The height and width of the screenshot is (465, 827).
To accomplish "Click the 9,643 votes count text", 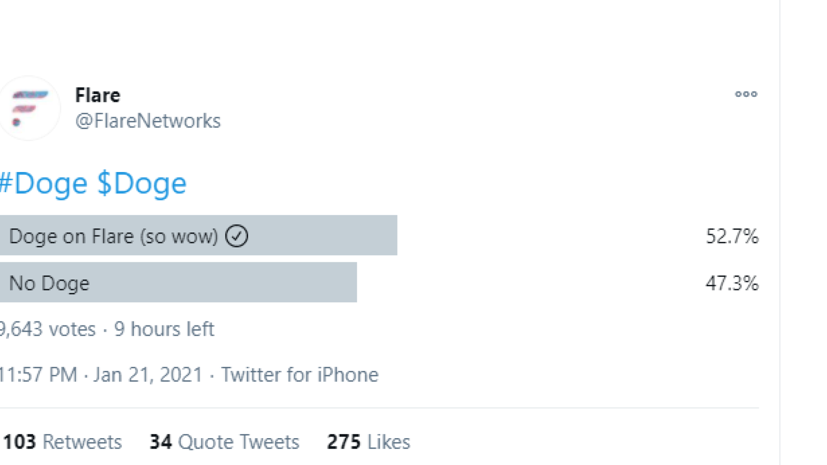I will [x=48, y=329].
